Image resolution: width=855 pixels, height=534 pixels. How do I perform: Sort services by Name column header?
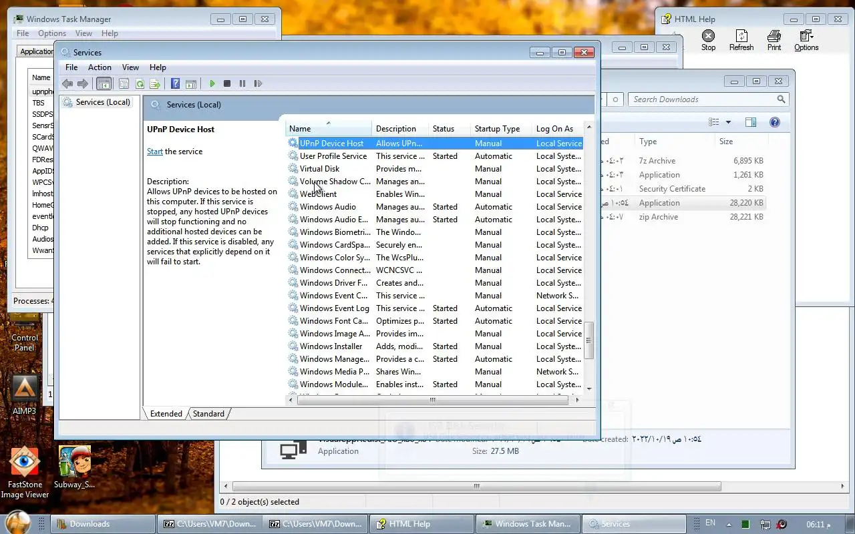(x=327, y=129)
